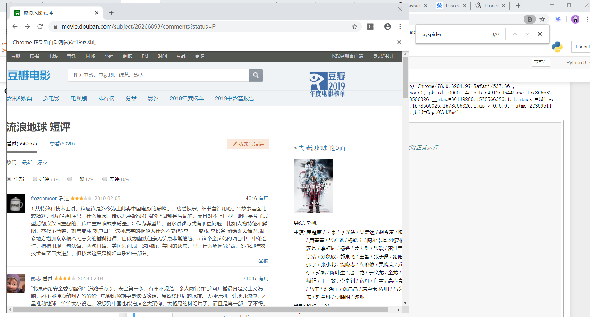
Task: Close the 流浪地球 短评 tab
Action: click(97, 13)
